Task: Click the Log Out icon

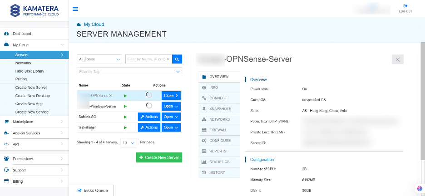Action: point(405,6)
